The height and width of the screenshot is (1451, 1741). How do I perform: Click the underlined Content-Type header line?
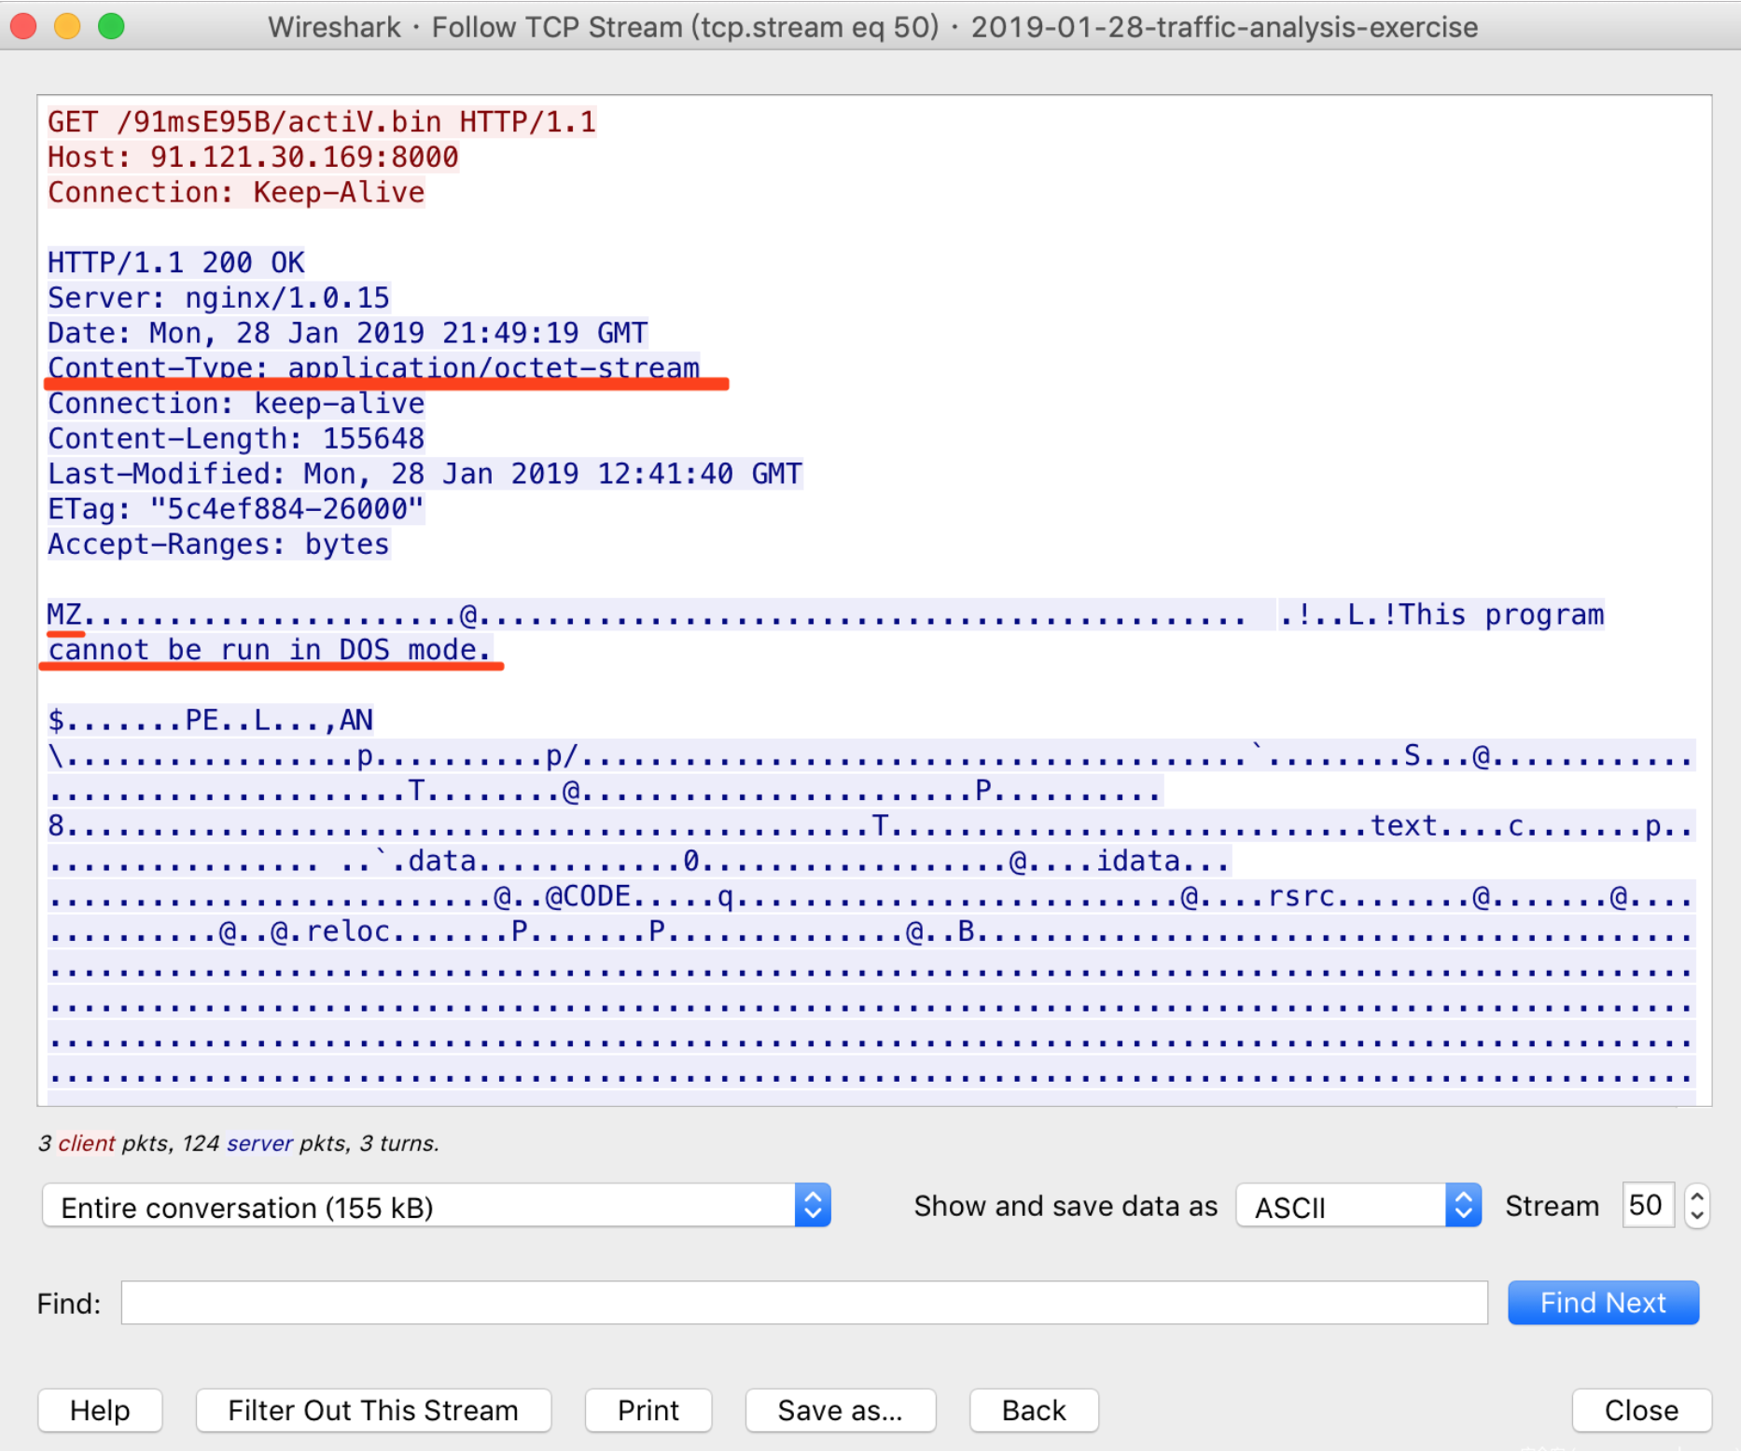coord(373,367)
